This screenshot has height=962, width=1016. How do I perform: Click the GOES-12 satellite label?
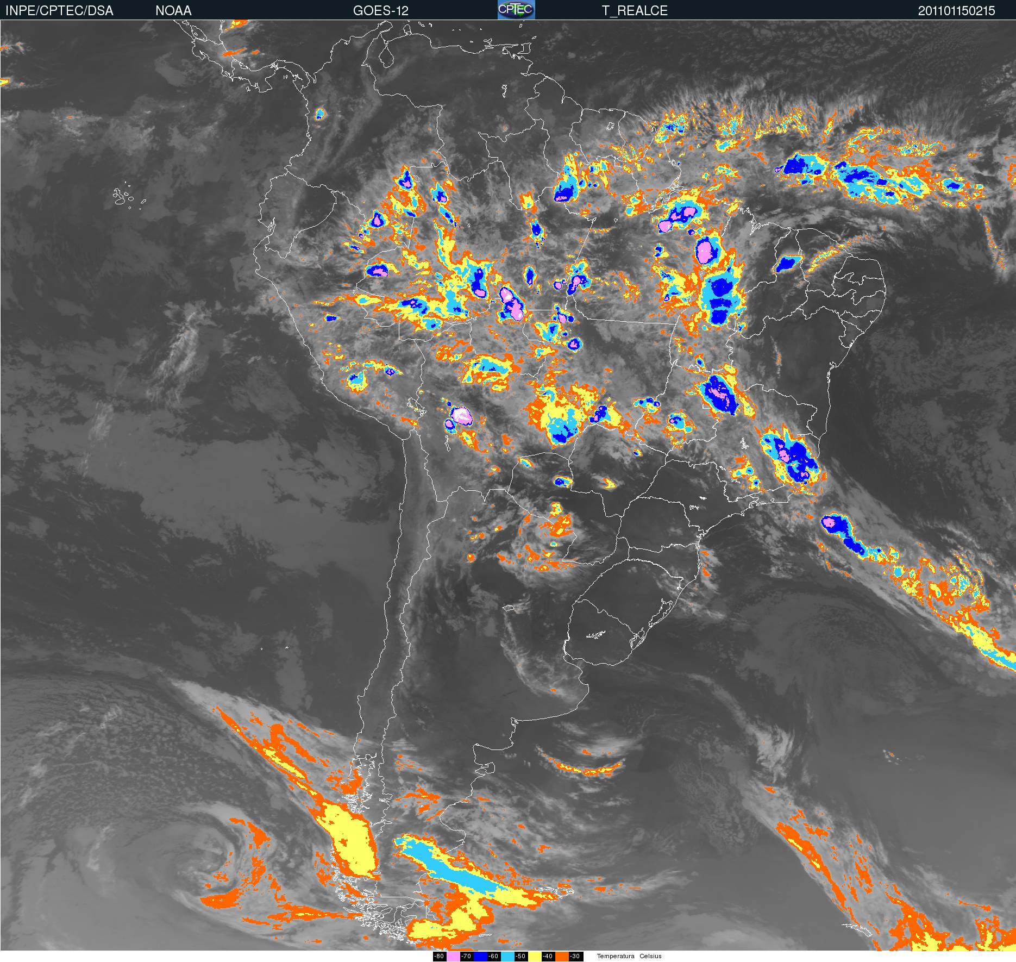tap(381, 11)
